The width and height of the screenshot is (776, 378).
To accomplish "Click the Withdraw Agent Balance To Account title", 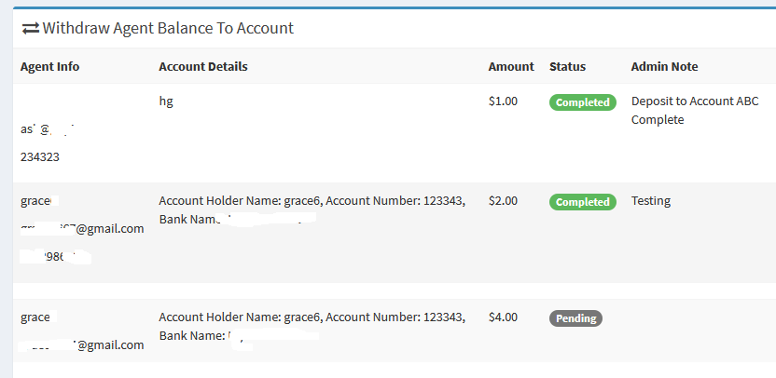I will coord(168,28).
